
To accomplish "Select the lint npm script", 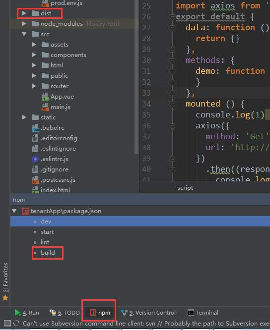I will 45,242.
